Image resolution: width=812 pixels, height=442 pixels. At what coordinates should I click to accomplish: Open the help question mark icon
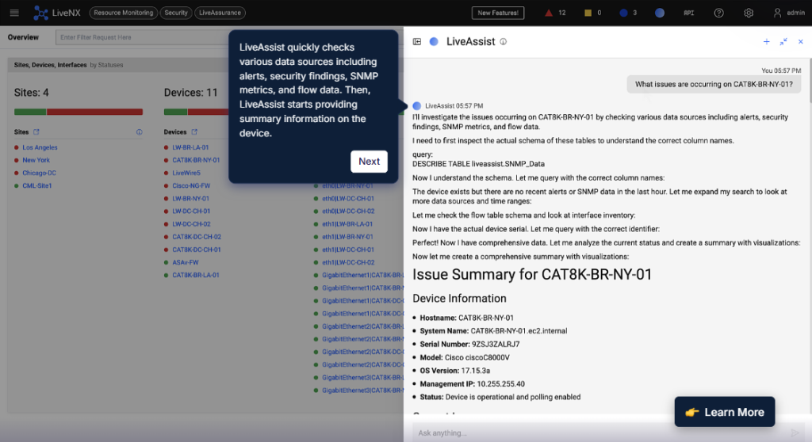point(718,13)
